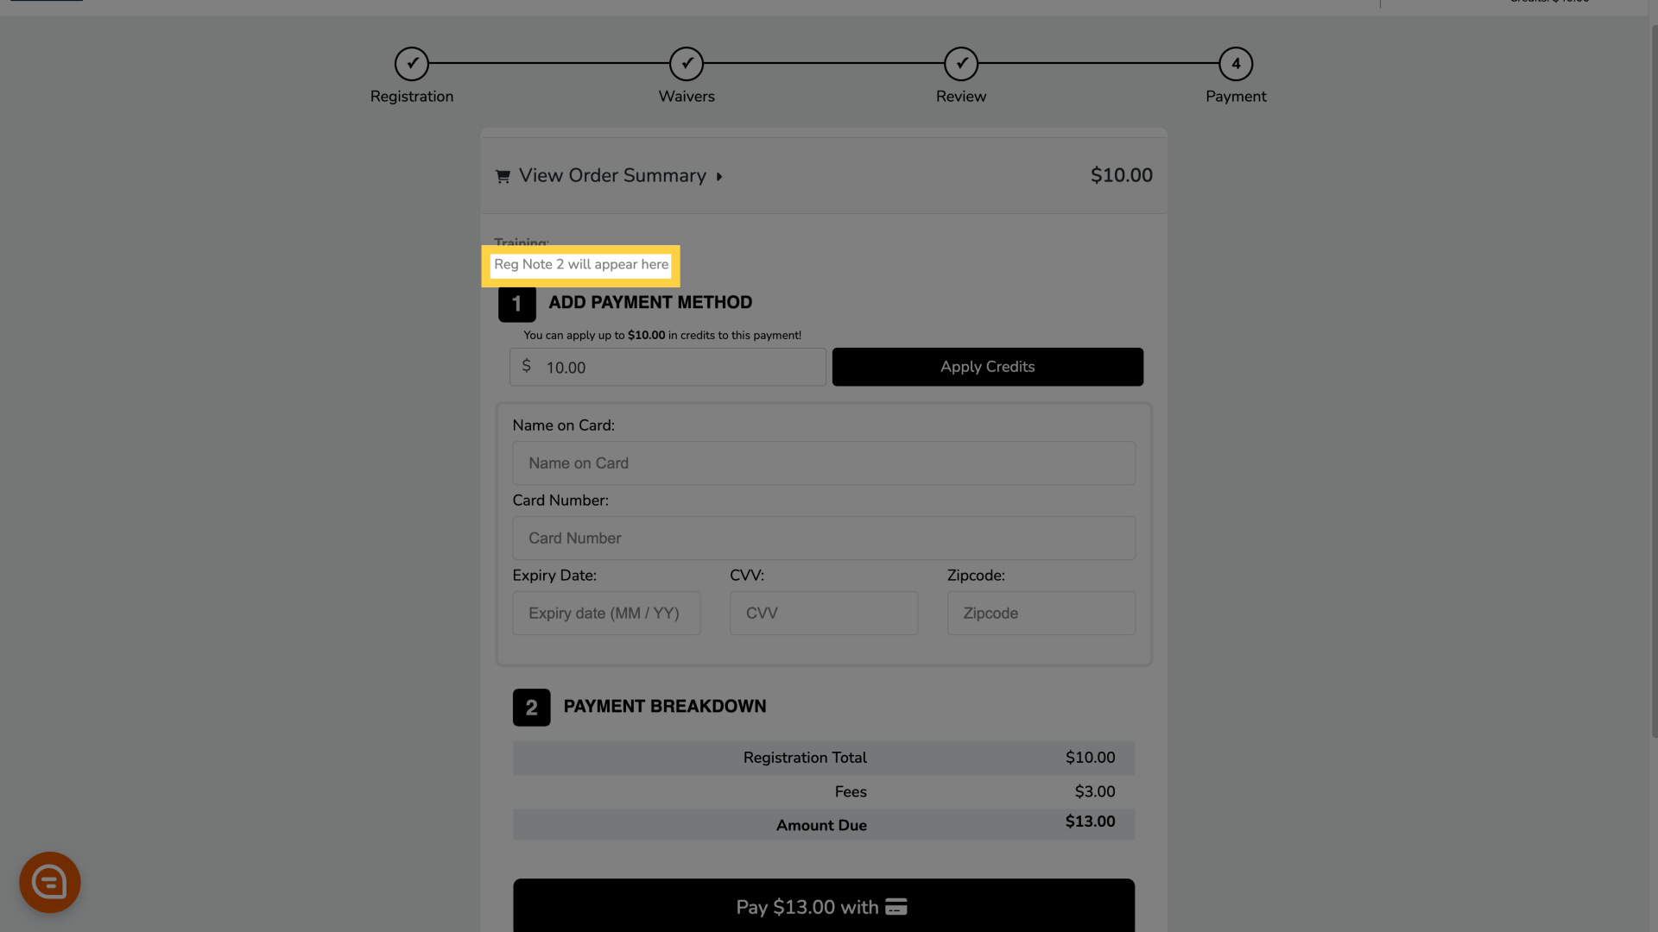Select the Name on Card input field
This screenshot has width=1658, height=932.
(823, 463)
